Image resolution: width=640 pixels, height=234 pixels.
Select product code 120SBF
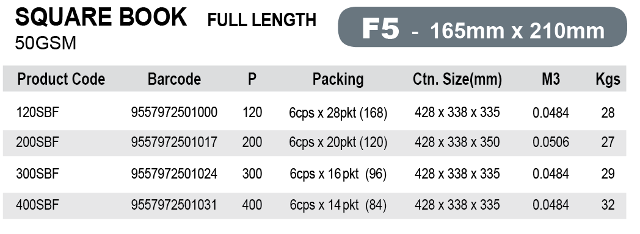37,112
